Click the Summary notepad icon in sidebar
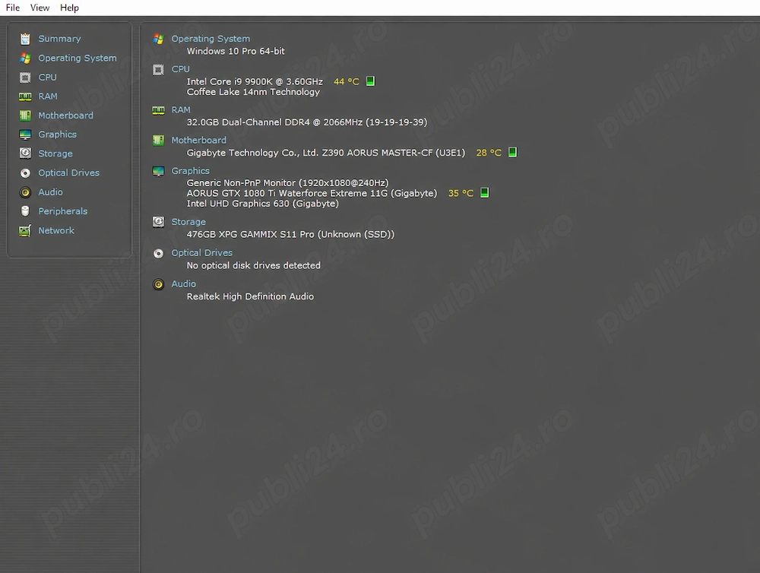The width and height of the screenshot is (760, 573). coord(25,39)
